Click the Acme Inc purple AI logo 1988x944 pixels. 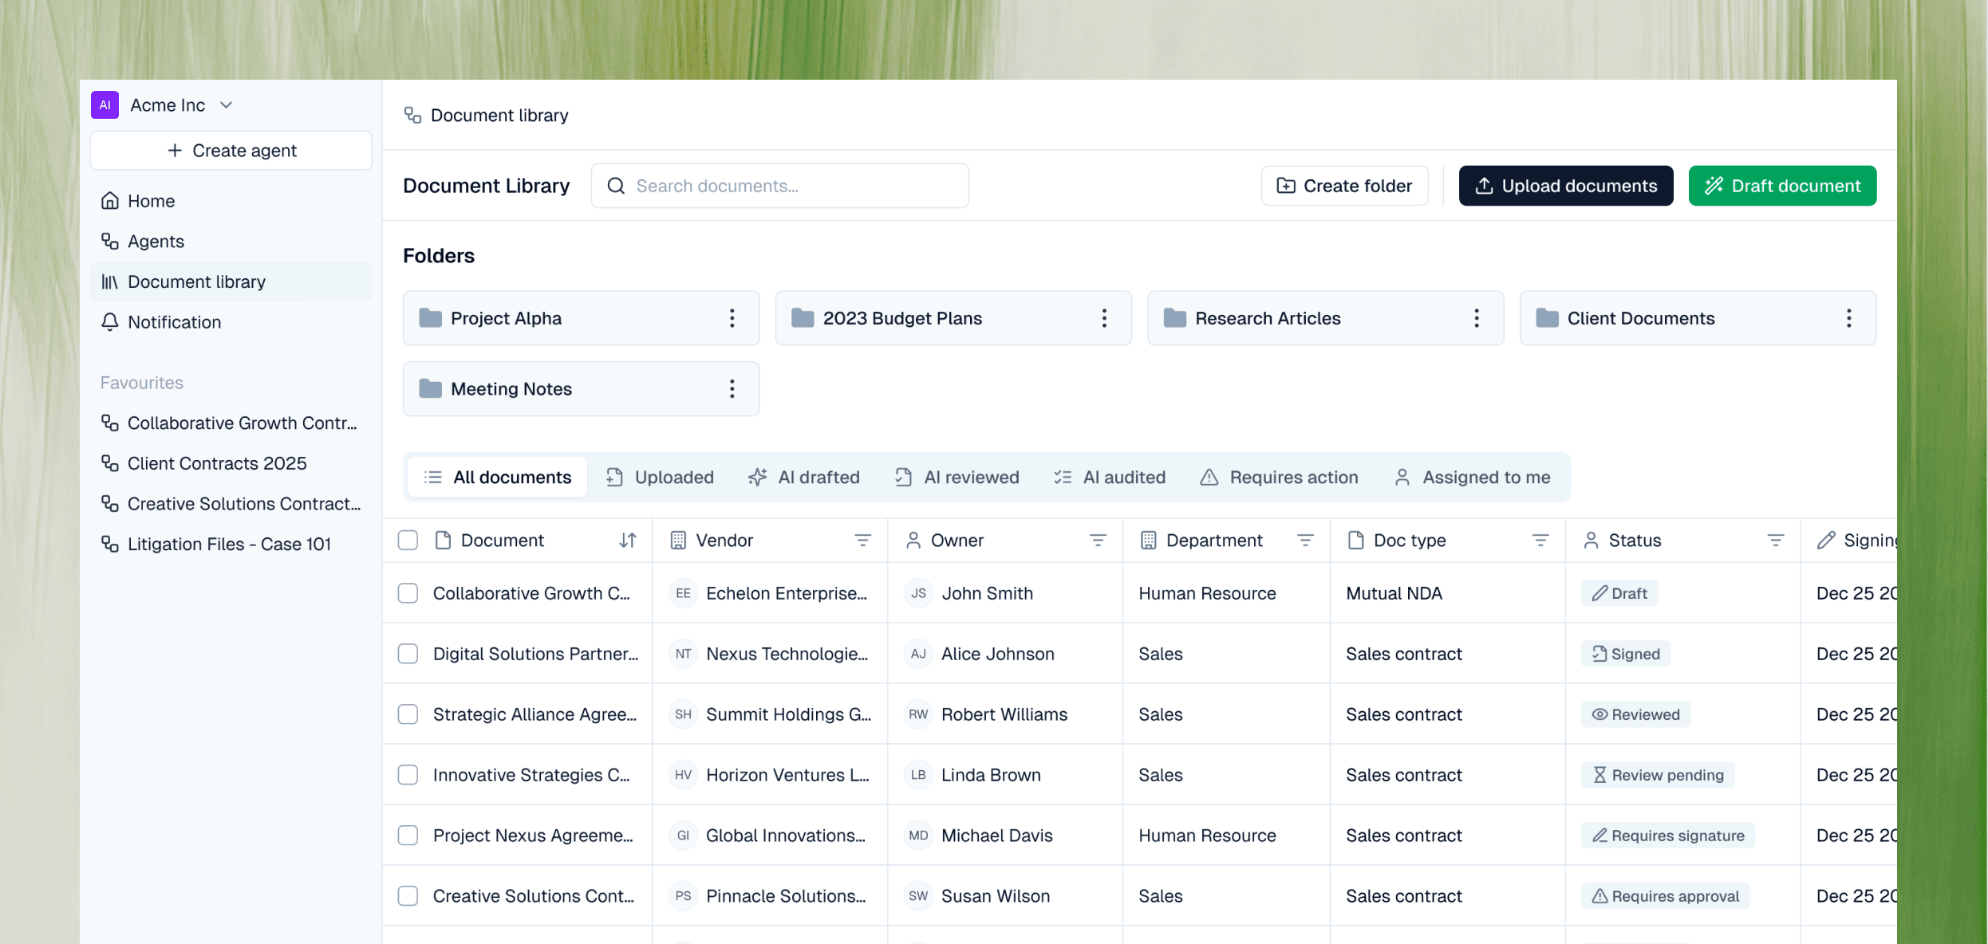[105, 105]
